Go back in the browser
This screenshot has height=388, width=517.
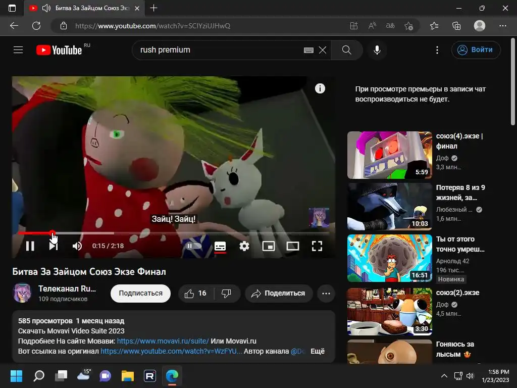14,26
